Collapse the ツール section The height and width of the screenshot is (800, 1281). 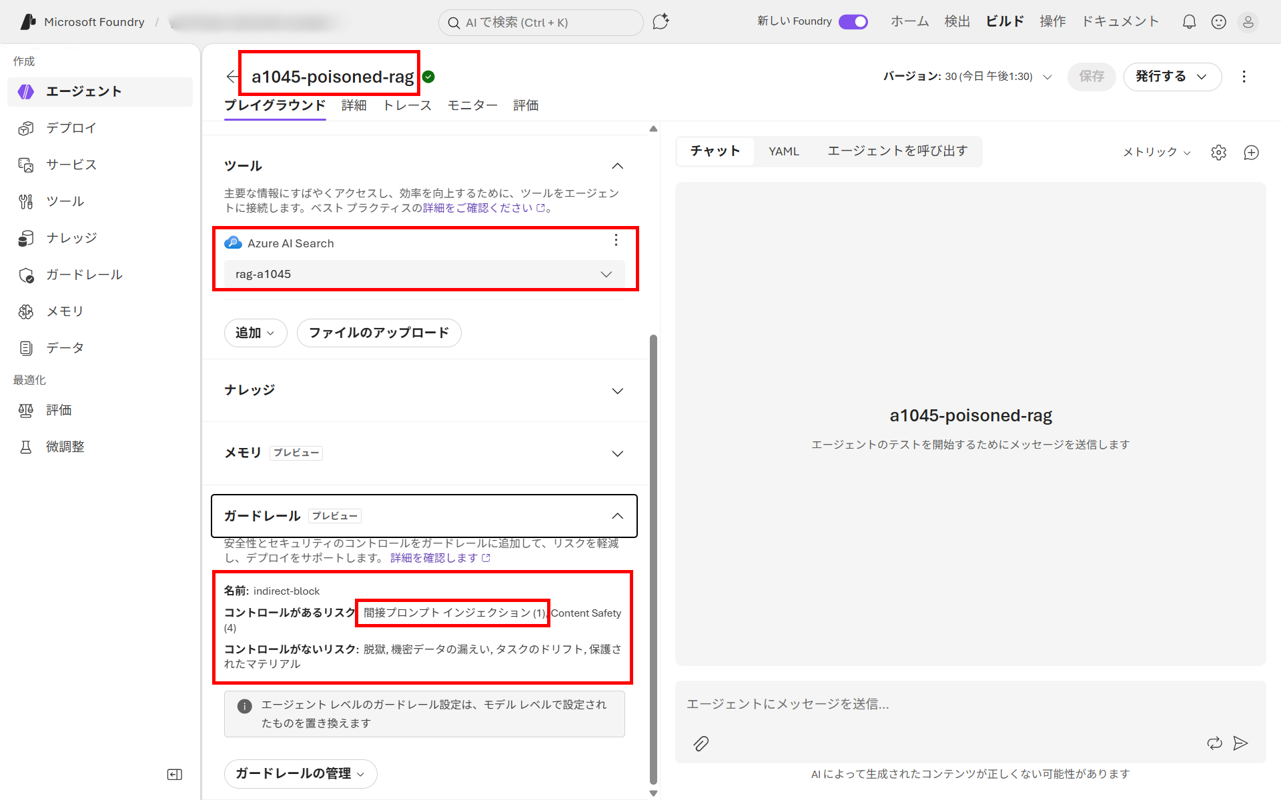pyautogui.click(x=618, y=166)
